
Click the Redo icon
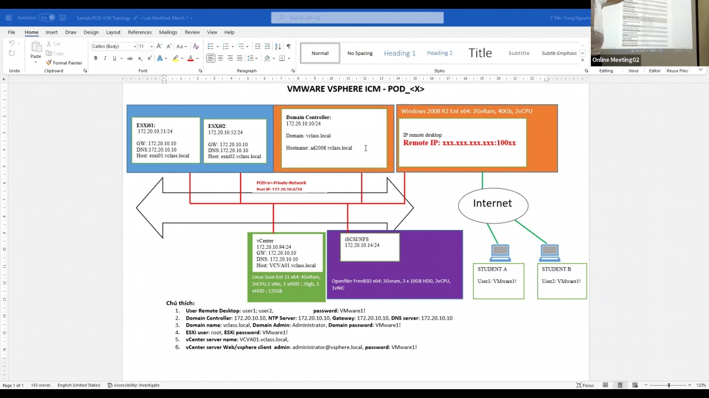click(x=12, y=53)
